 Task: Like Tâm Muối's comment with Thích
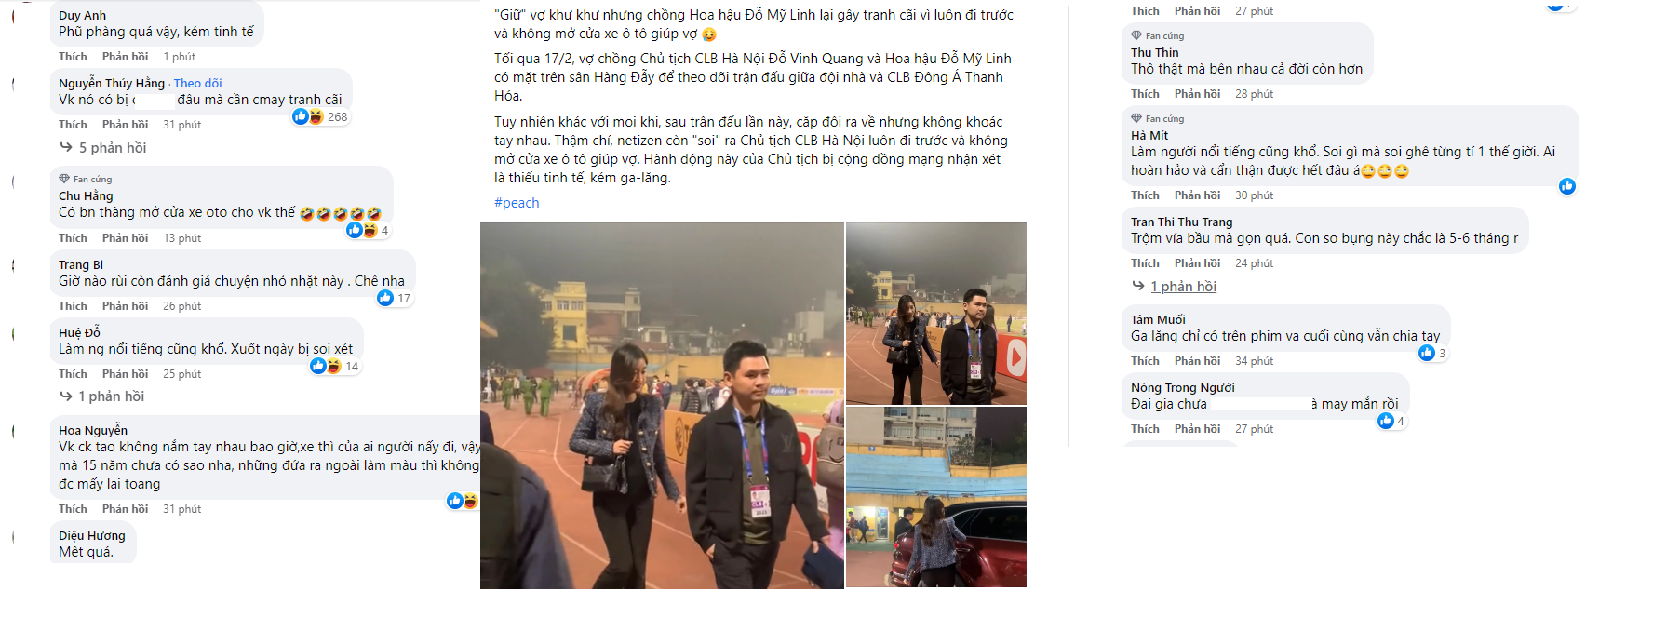1145,361
